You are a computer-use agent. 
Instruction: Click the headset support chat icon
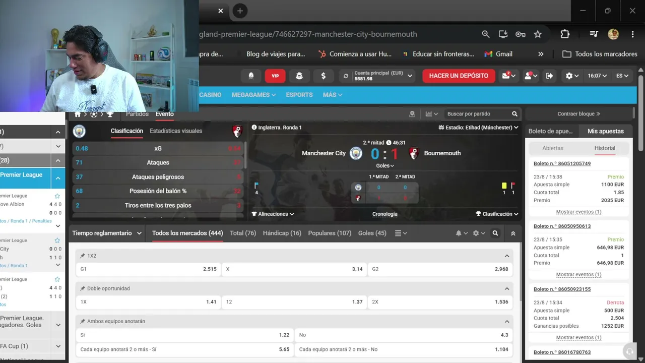tap(629, 351)
